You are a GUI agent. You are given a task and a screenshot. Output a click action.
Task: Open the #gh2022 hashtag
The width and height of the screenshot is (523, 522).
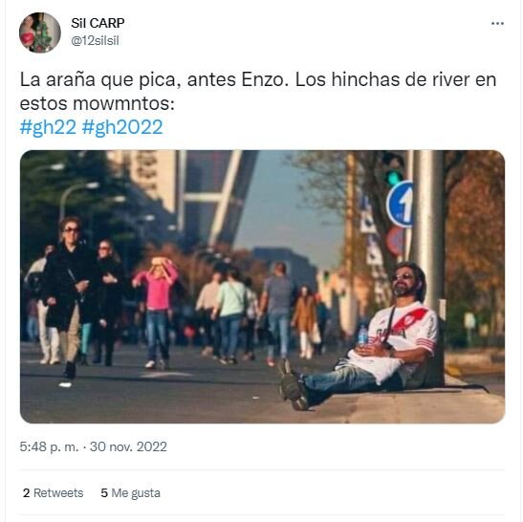click(122, 127)
